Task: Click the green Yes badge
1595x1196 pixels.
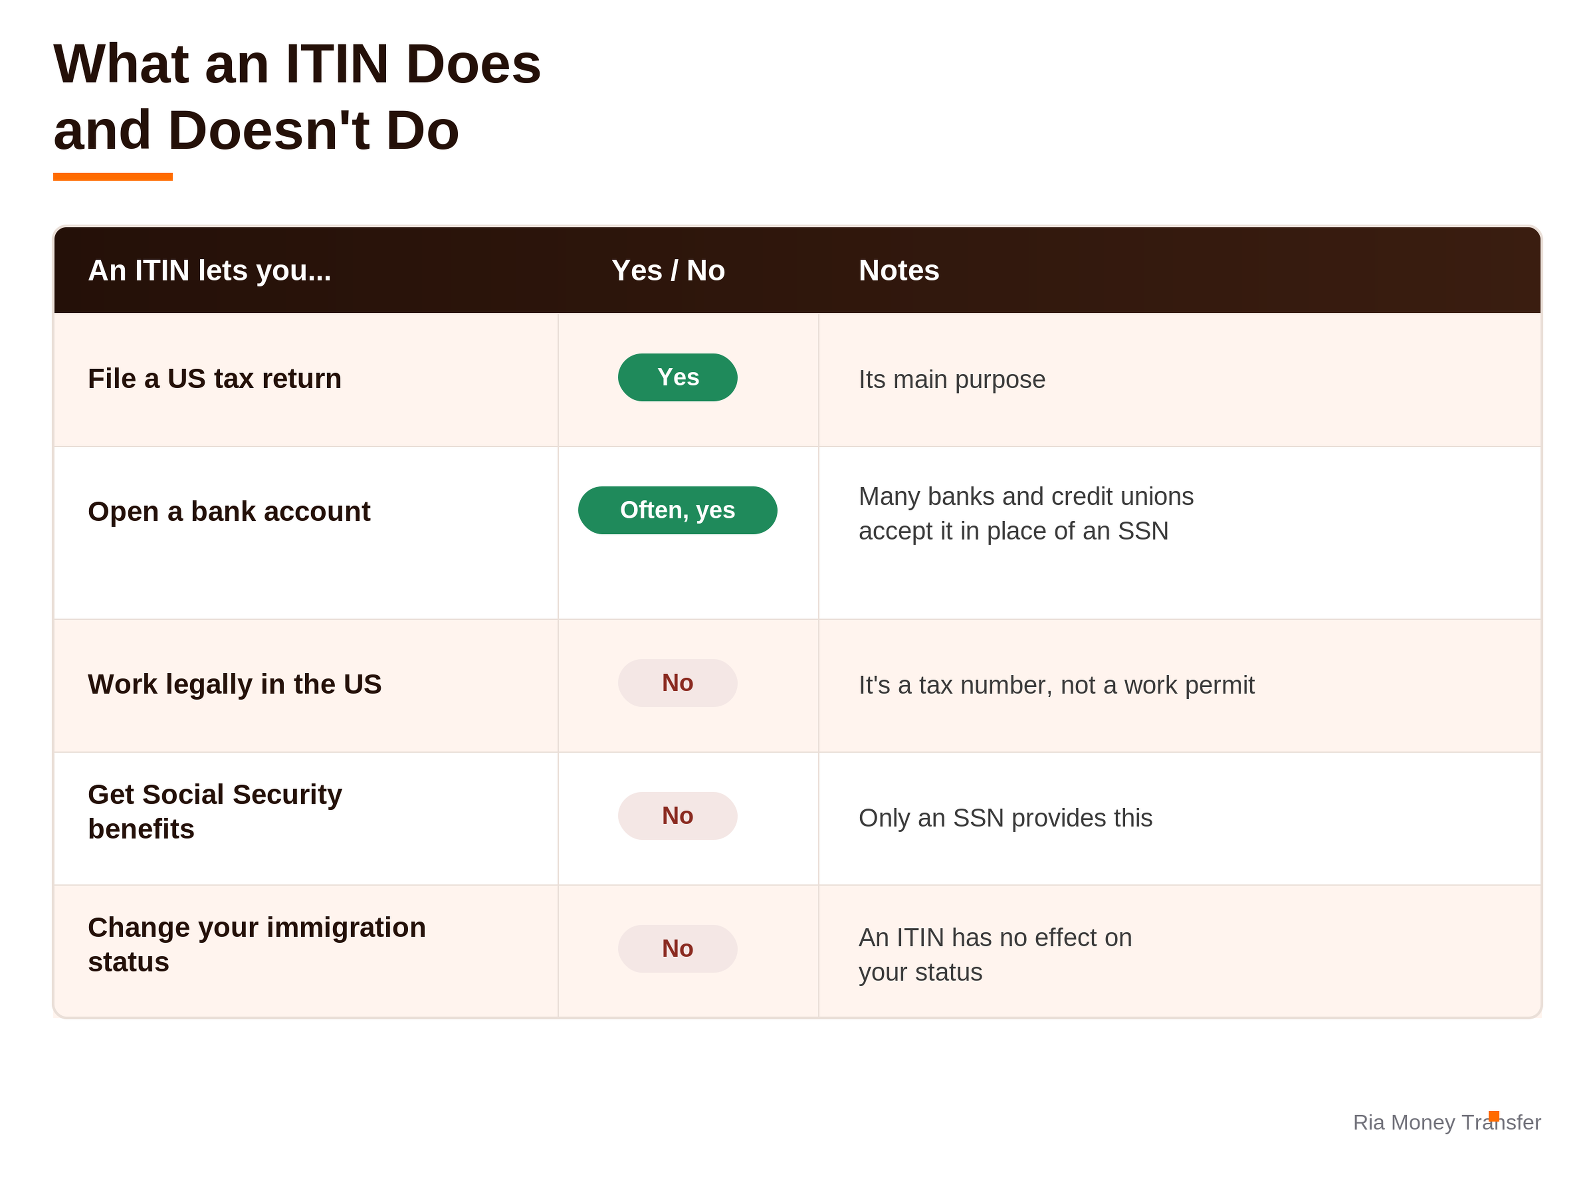Action: 677,377
